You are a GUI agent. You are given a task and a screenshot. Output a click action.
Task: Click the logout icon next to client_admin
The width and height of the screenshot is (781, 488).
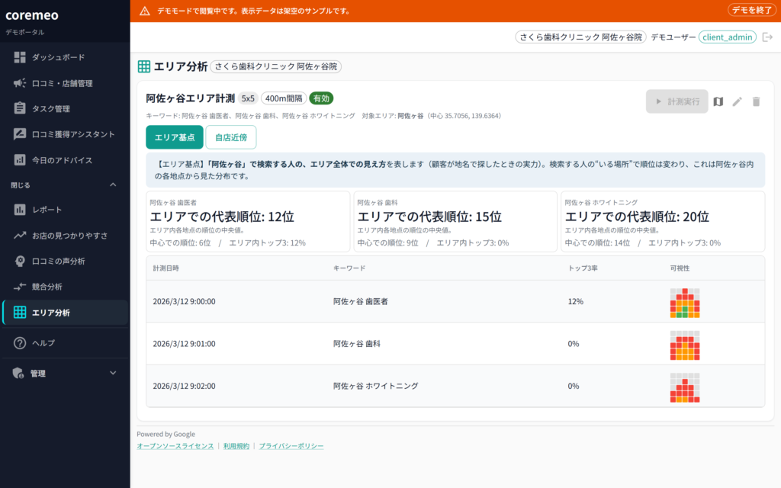click(x=767, y=37)
